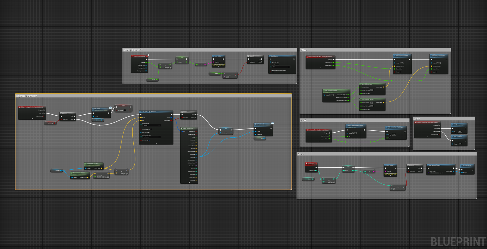
Task: Click the Branch icon in Damage Controller
Action: point(249,56)
